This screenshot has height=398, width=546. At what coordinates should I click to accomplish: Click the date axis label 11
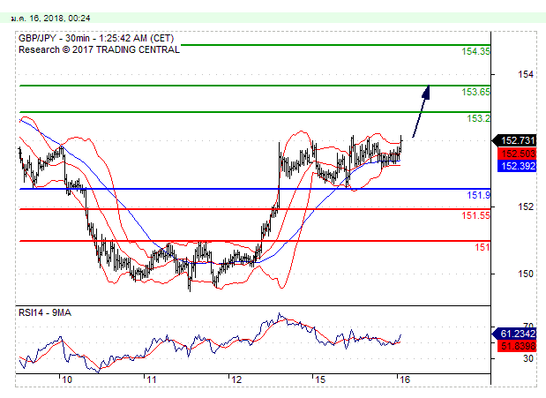pos(151,379)
